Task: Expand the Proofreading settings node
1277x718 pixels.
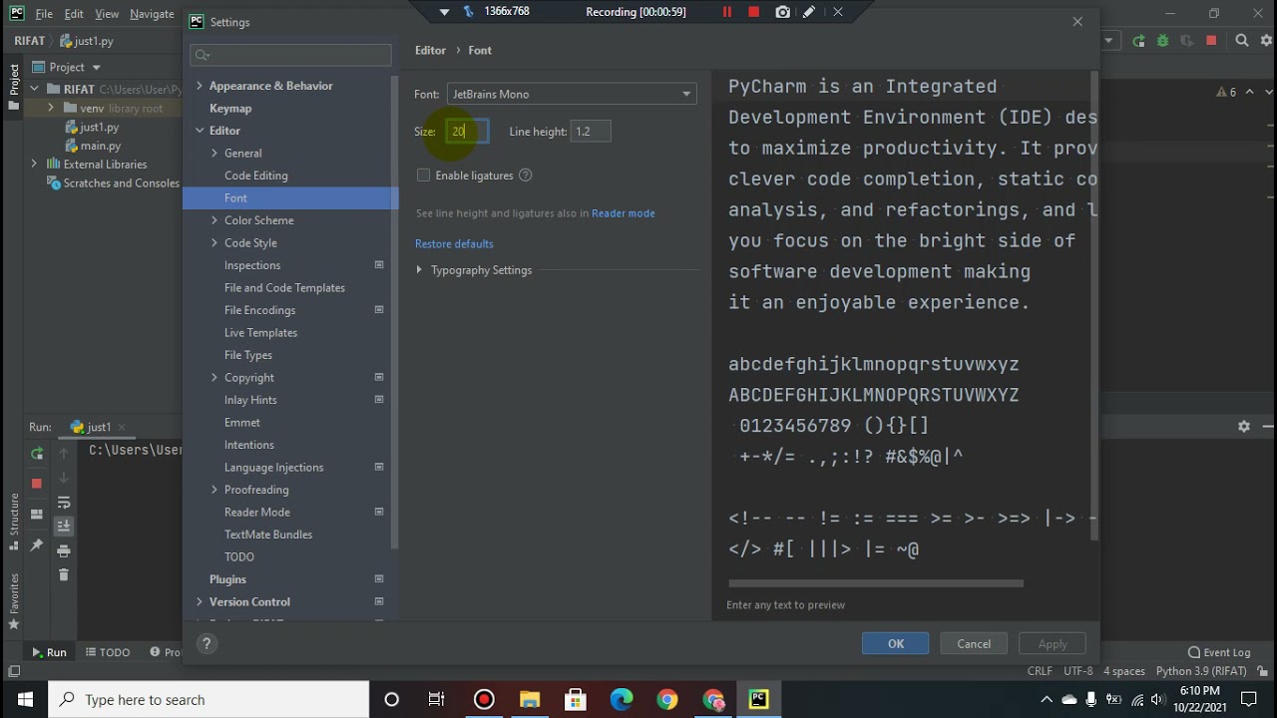Action: point(214,490)
